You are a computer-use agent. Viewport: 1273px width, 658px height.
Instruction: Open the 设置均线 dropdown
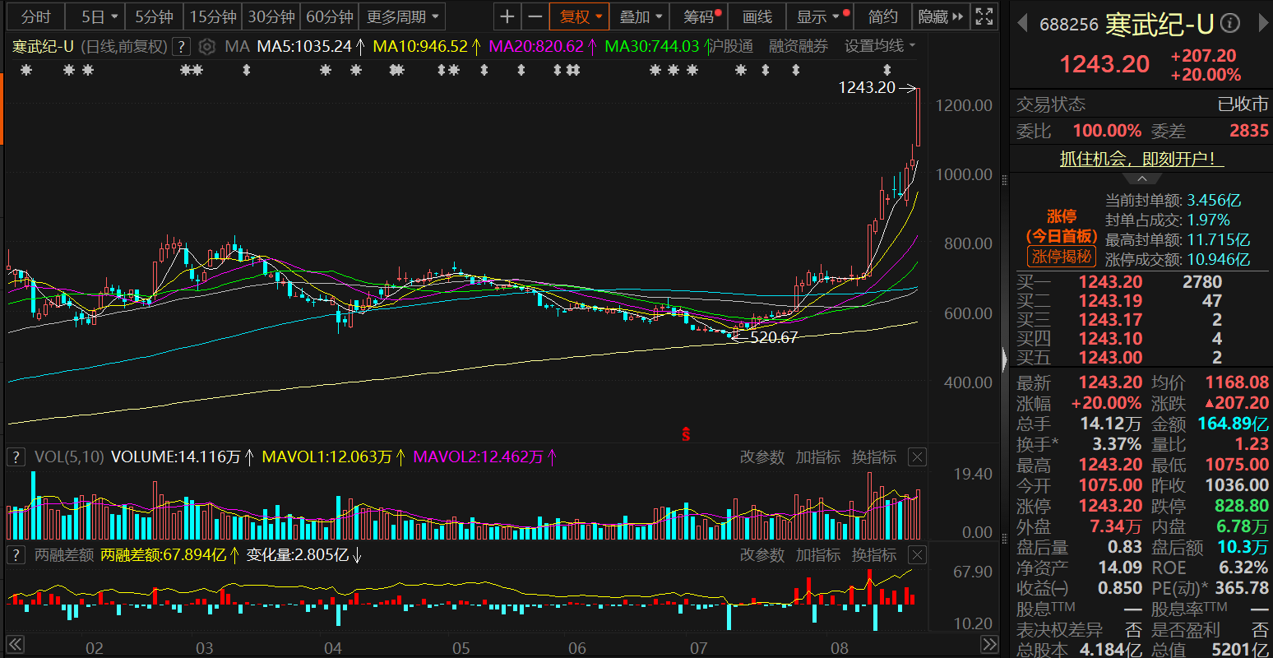[x=879, y=47]
